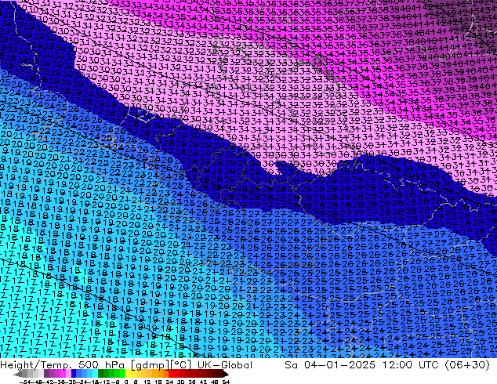Click the '[°C]' unit label

[180, 365]
